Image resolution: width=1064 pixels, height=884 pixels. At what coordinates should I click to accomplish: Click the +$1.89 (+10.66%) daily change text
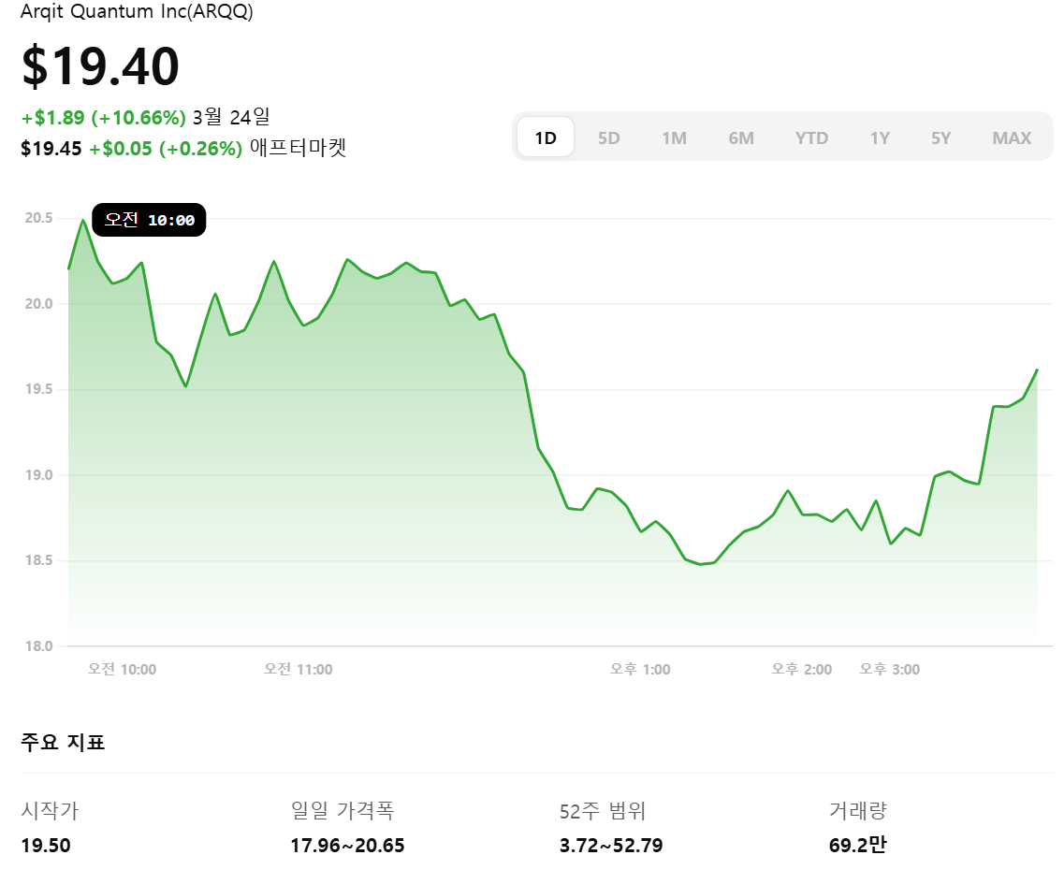[103, 118]
